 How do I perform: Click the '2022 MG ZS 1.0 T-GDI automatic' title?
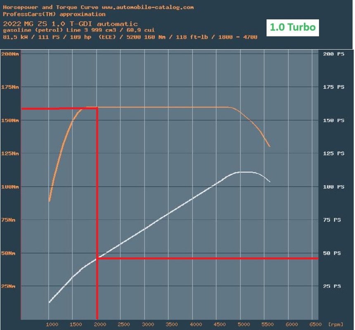[x=71, y=24]
